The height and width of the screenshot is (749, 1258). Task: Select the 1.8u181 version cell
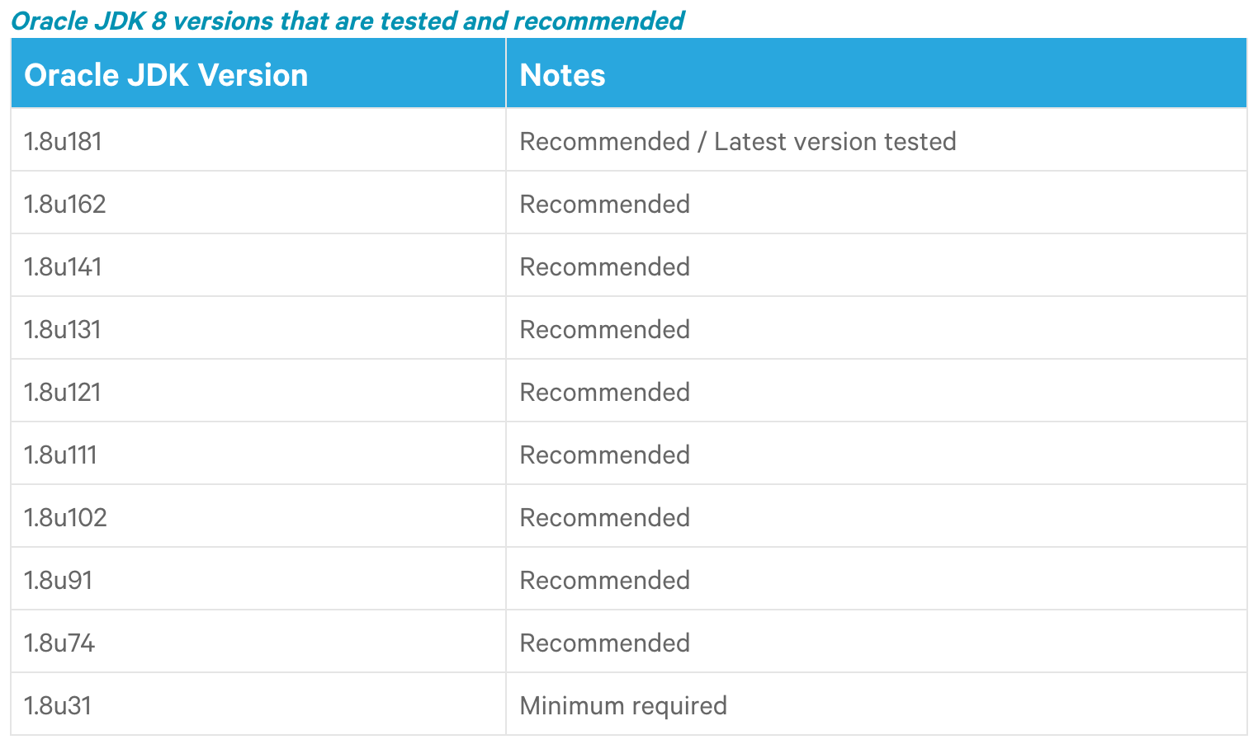point(63,142)
